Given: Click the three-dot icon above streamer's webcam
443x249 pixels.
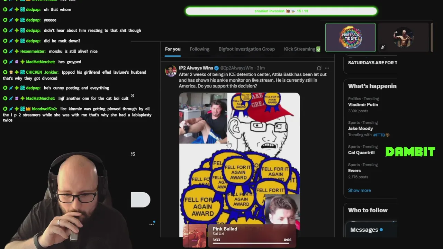Looking at the screenshot, I should click(151, 224).
